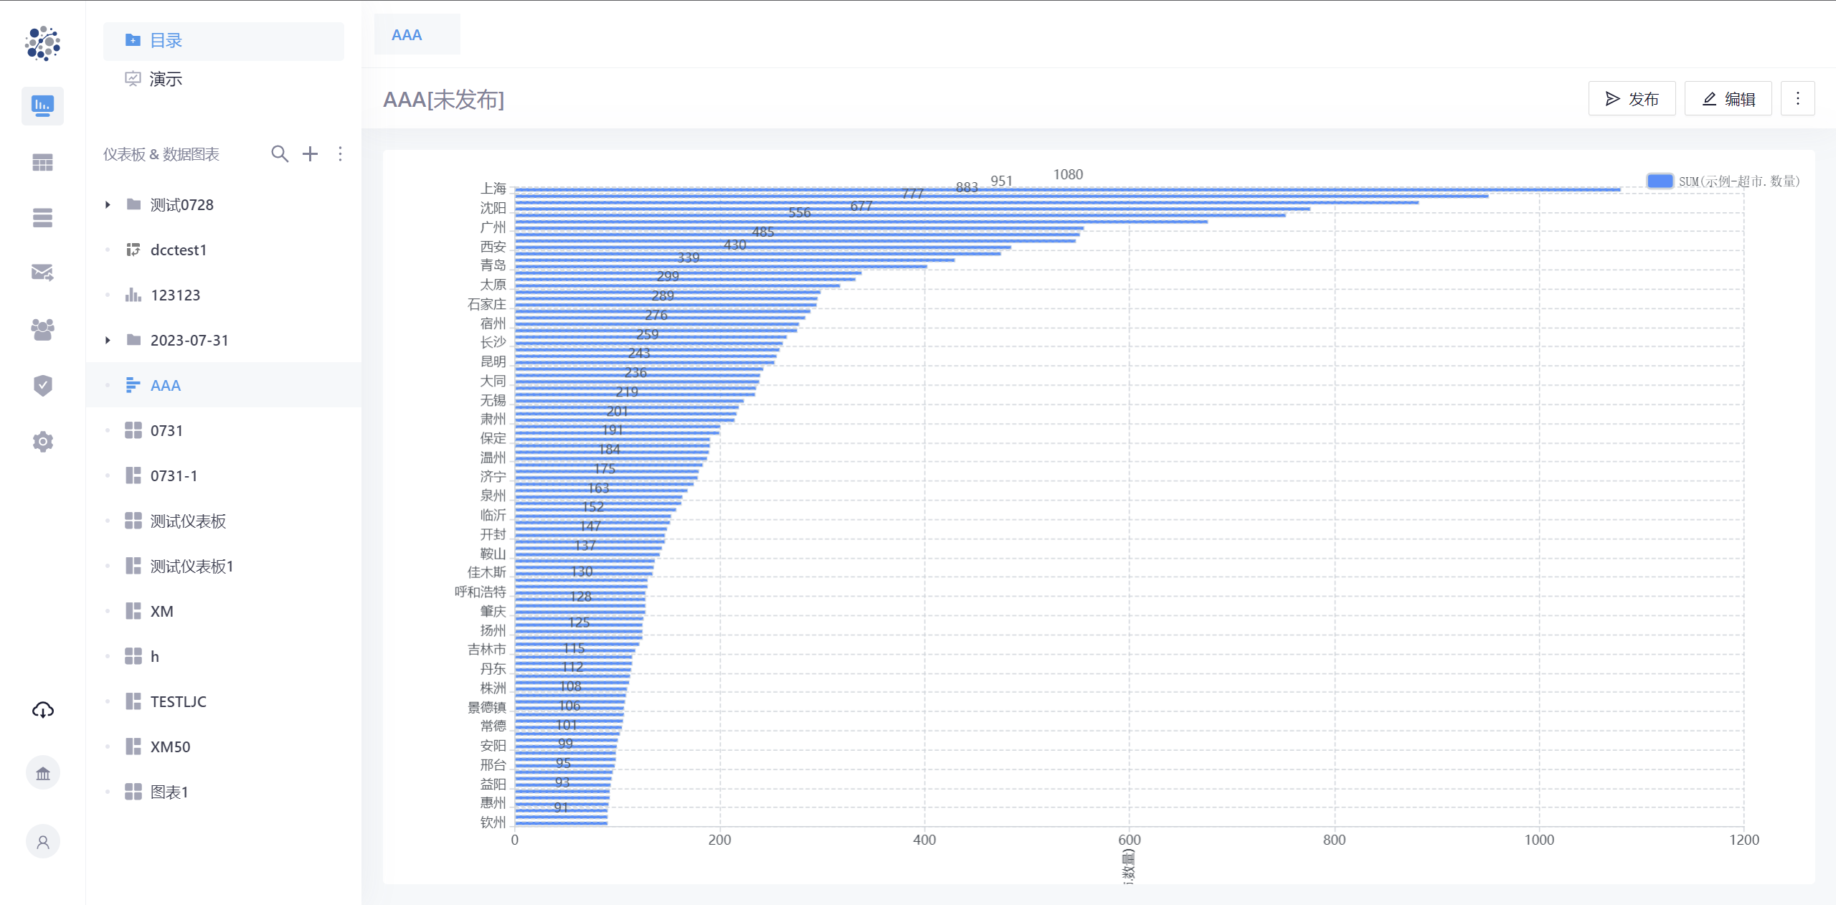
Task: Click the AAA[未发布] chart title
Action: [x=444, y=100]
